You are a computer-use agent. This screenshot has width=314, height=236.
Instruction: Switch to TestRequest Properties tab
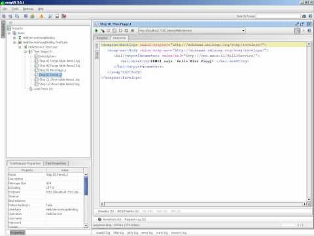coord(26,163)
